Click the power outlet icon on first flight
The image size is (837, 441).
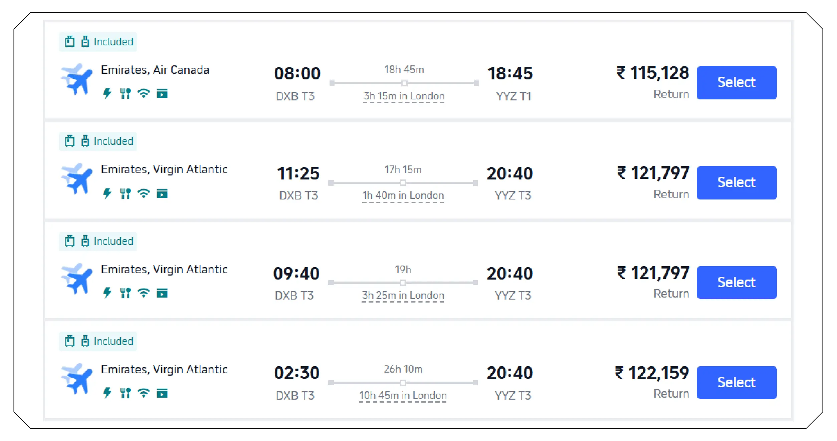(x=108, y=94)
